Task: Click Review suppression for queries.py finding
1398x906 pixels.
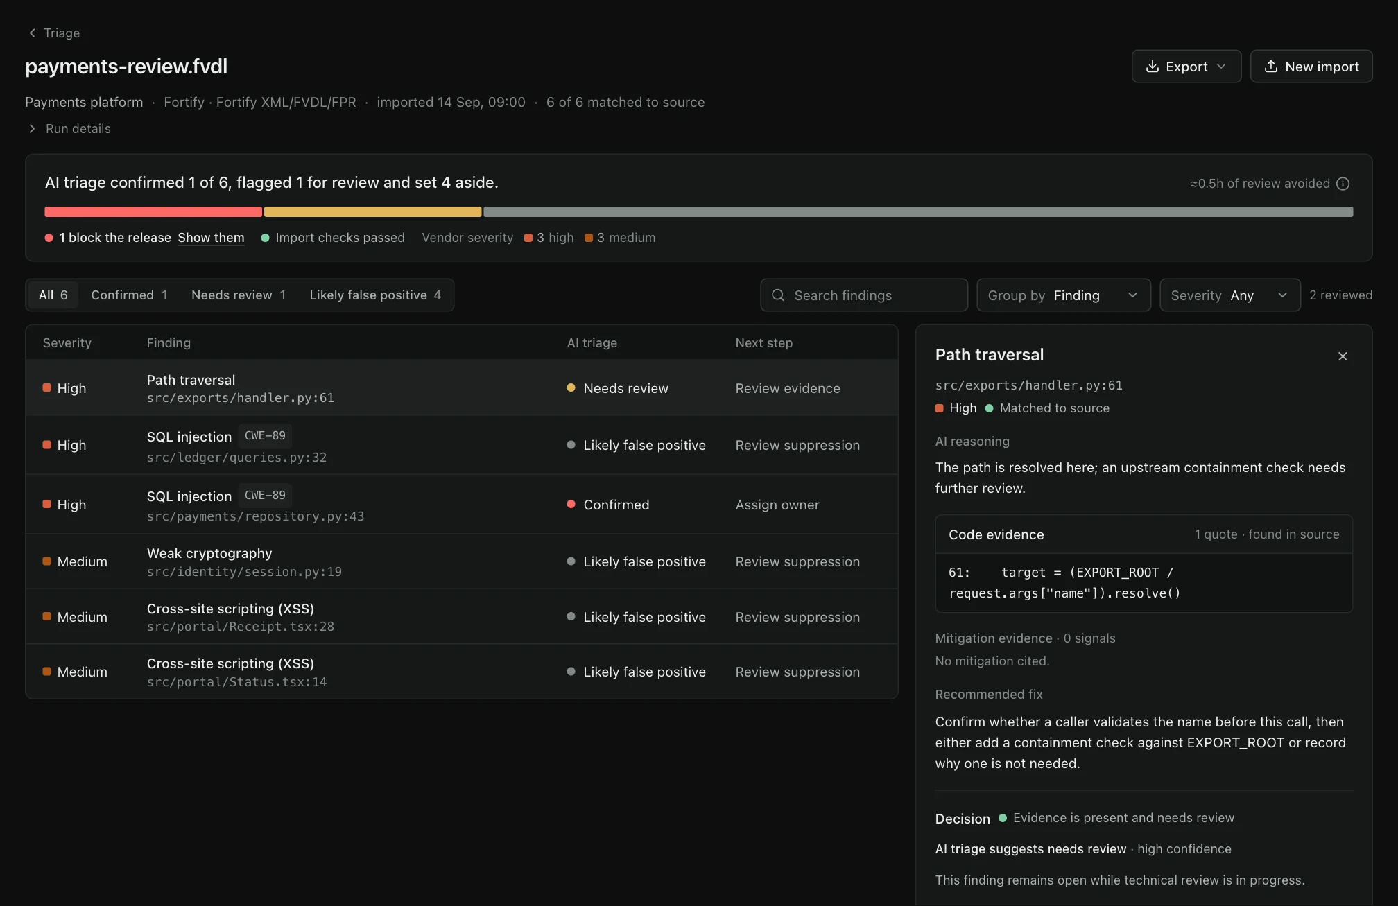Action: point(797,446)
